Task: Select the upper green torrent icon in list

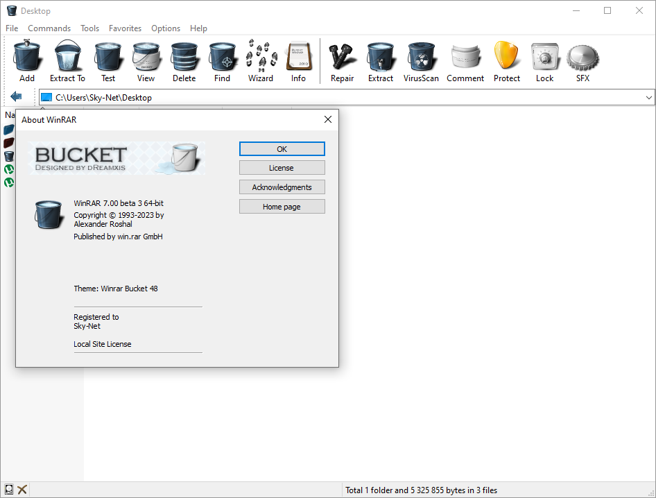Action: pyautogui.click(x=9, y=169)
